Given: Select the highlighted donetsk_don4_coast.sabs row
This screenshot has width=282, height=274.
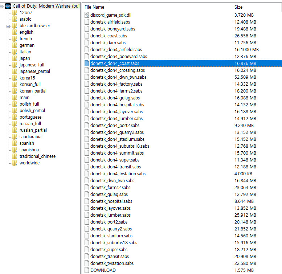Looking at the screenshot, I should [114, 63].
